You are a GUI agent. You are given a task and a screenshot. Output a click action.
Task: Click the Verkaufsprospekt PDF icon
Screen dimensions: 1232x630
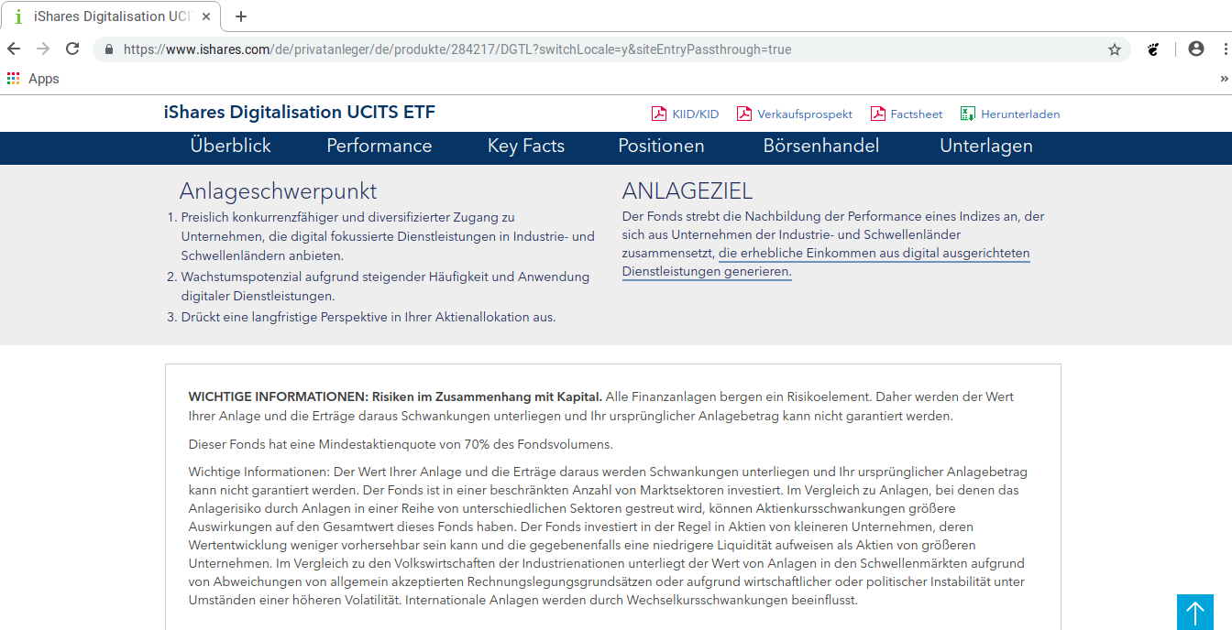(x=743, y=114)
